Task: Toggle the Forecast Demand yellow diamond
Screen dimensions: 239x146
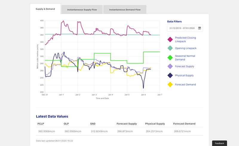Action: pyautogui.click(x=170, y=84)
